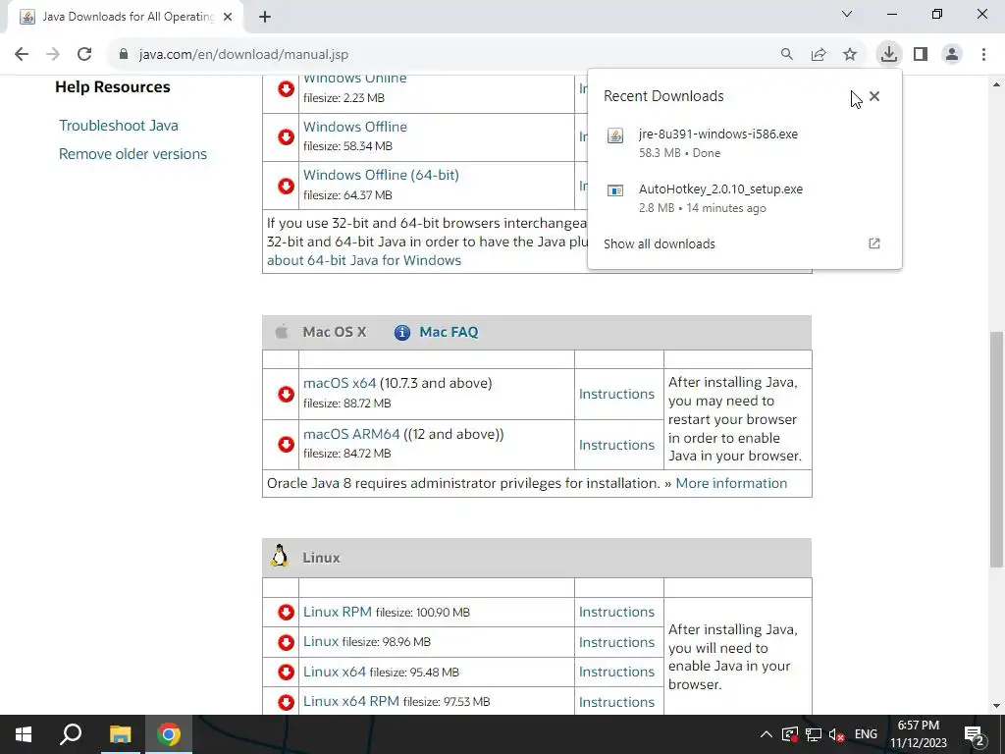This screenshot has height=754, width=1005.
Task: Click AutoHotkey_2.0.10_setup.exe file name
Action: 721,189
